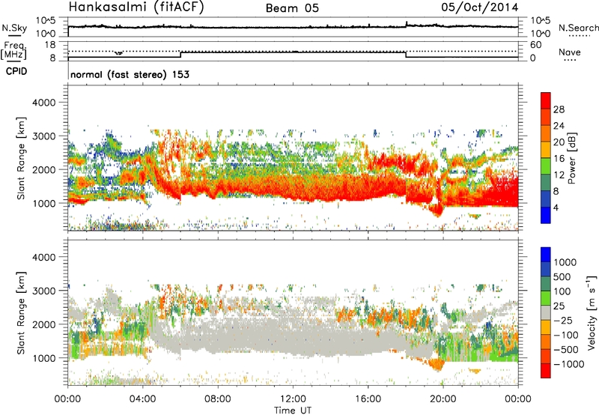599x415 pixels.
Task: Click the noise trace in top panel
Action: [x=293, y=27]
